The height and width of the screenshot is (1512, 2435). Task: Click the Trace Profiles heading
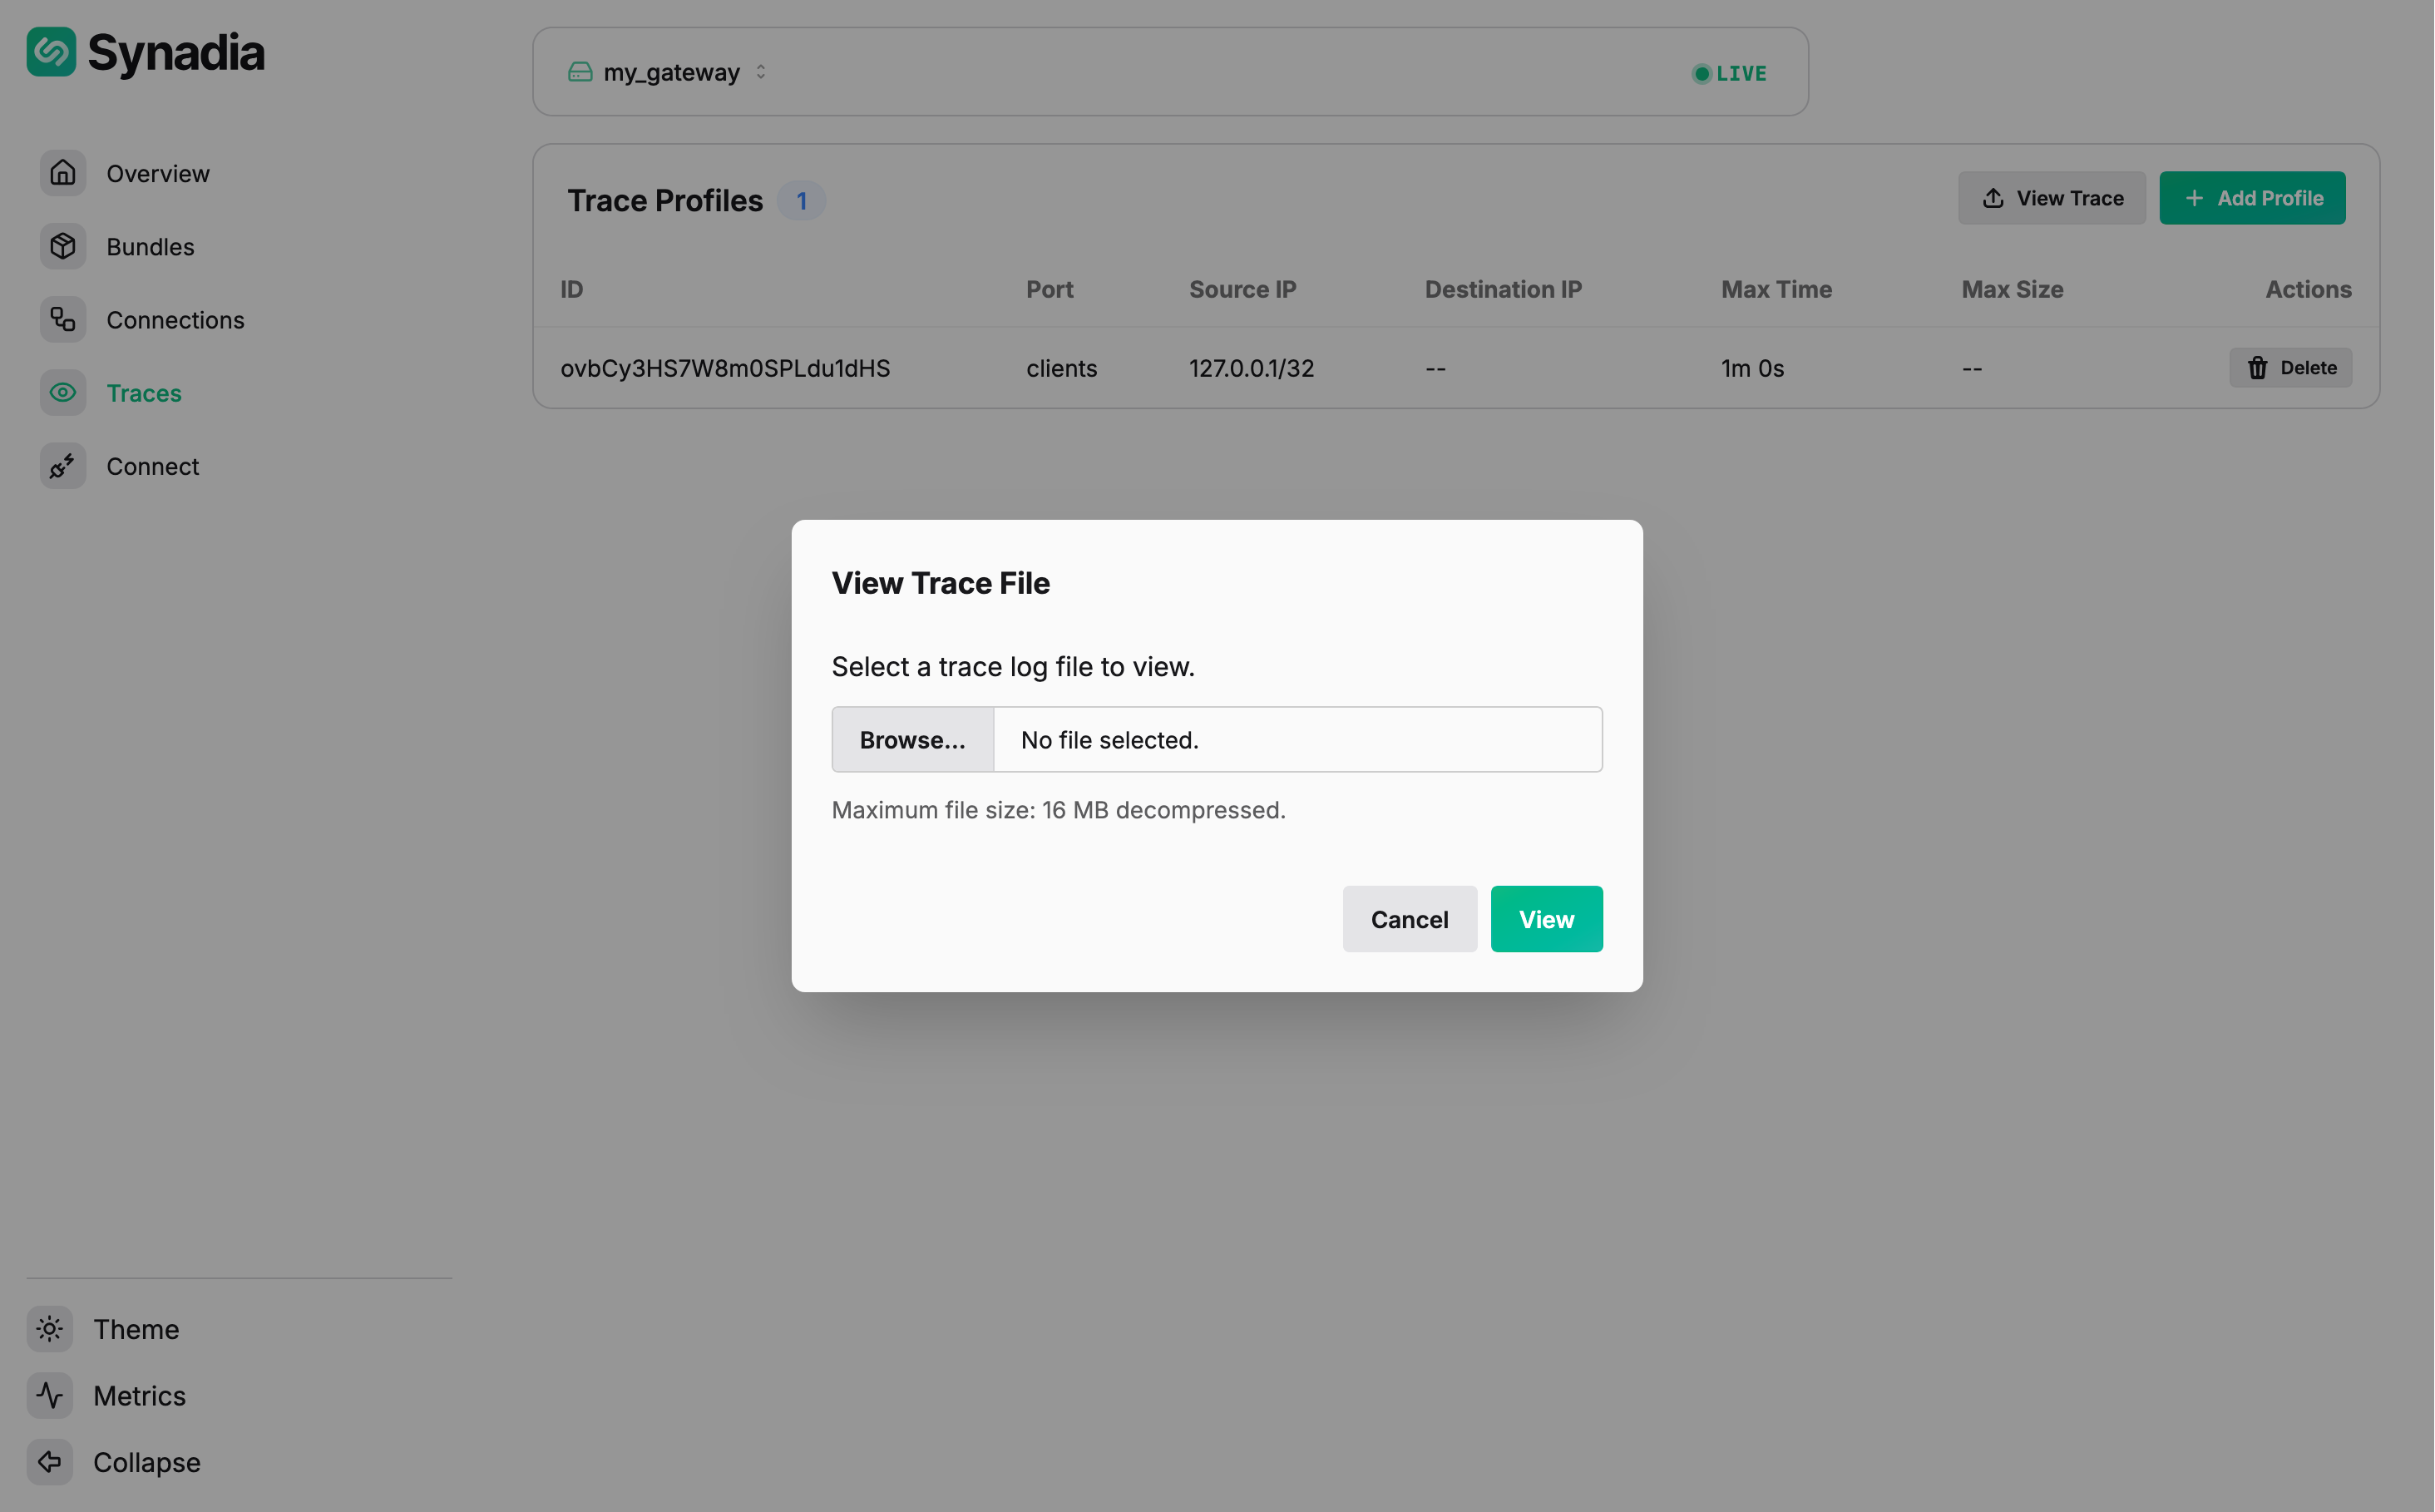click(x=665, y=201)
